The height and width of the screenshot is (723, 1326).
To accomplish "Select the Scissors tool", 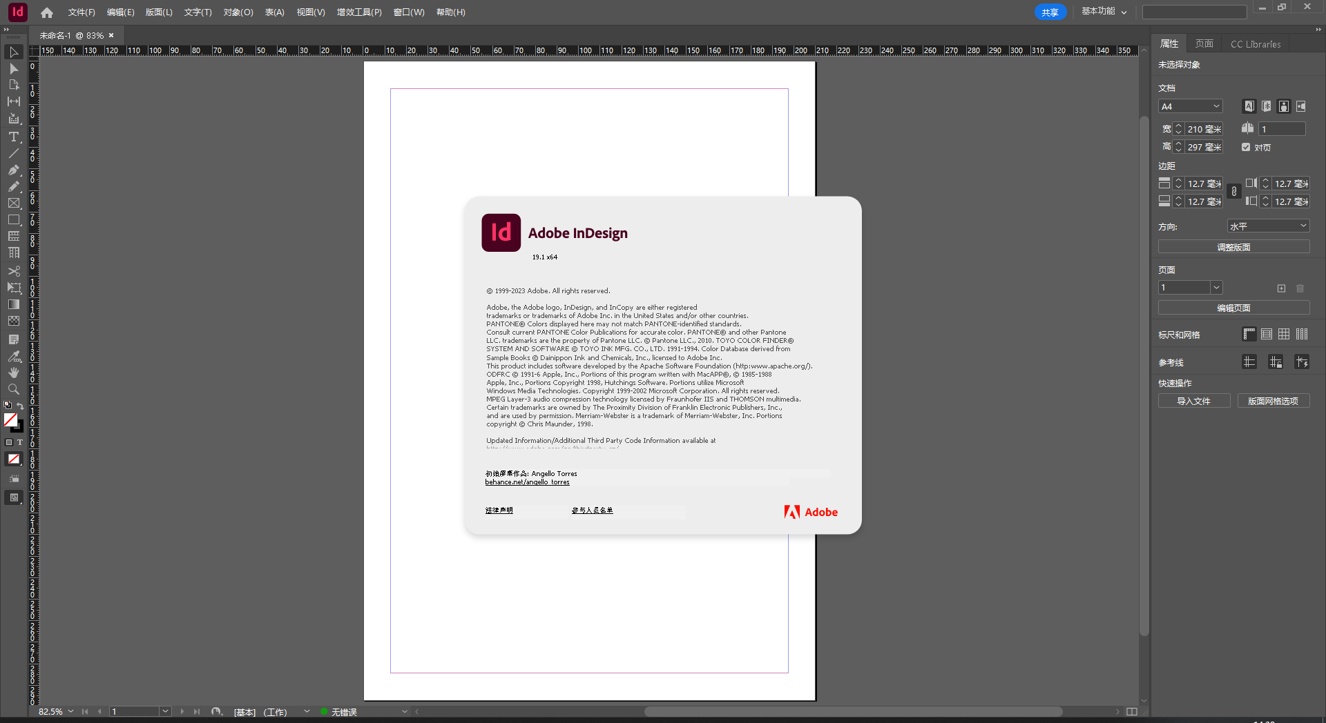I will (x=13, y=271).
